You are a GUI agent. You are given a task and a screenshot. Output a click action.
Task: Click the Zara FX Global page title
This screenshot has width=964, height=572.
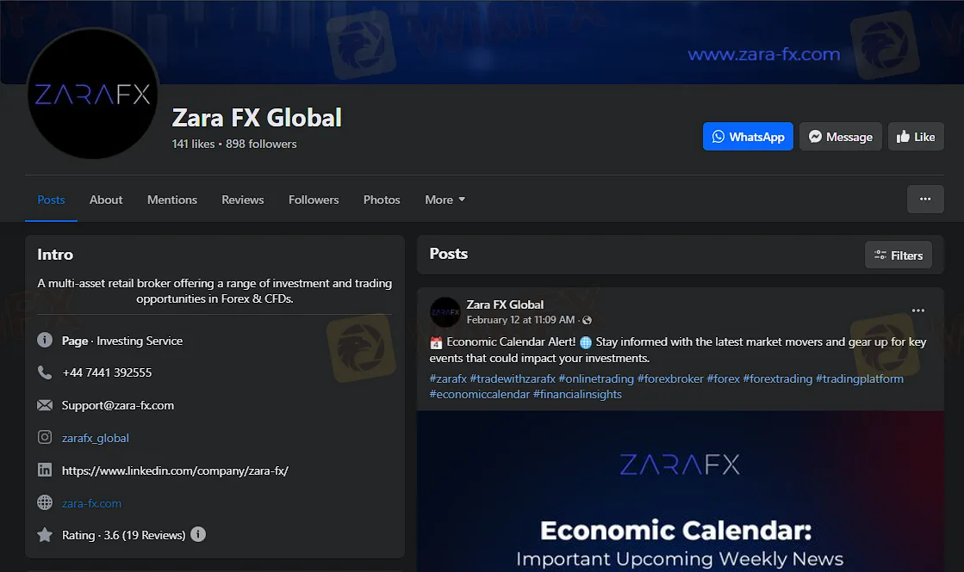[x=257, y=118]
